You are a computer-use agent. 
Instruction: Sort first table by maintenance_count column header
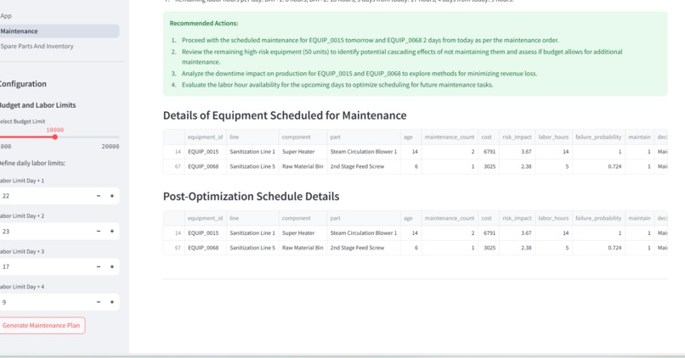point(450,137)
